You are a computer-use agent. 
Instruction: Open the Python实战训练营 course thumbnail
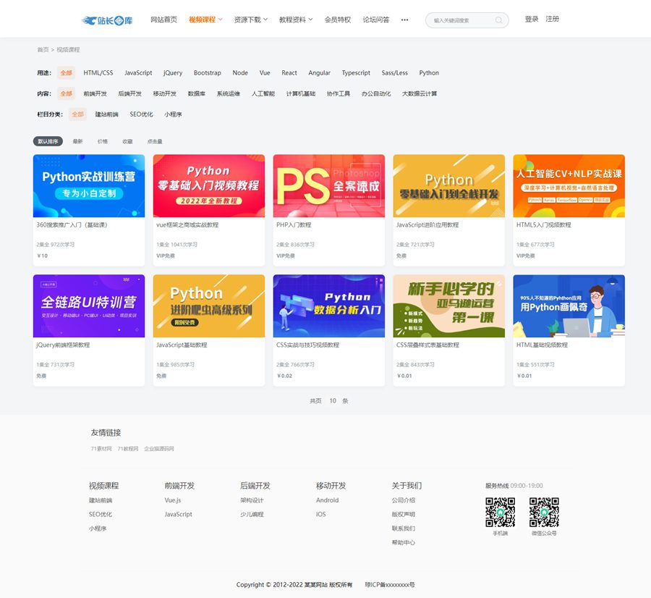[x=89, y=186]
